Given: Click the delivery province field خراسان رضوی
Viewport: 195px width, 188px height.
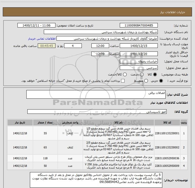Looking at the screenshot, I should (x=139, y=61).
